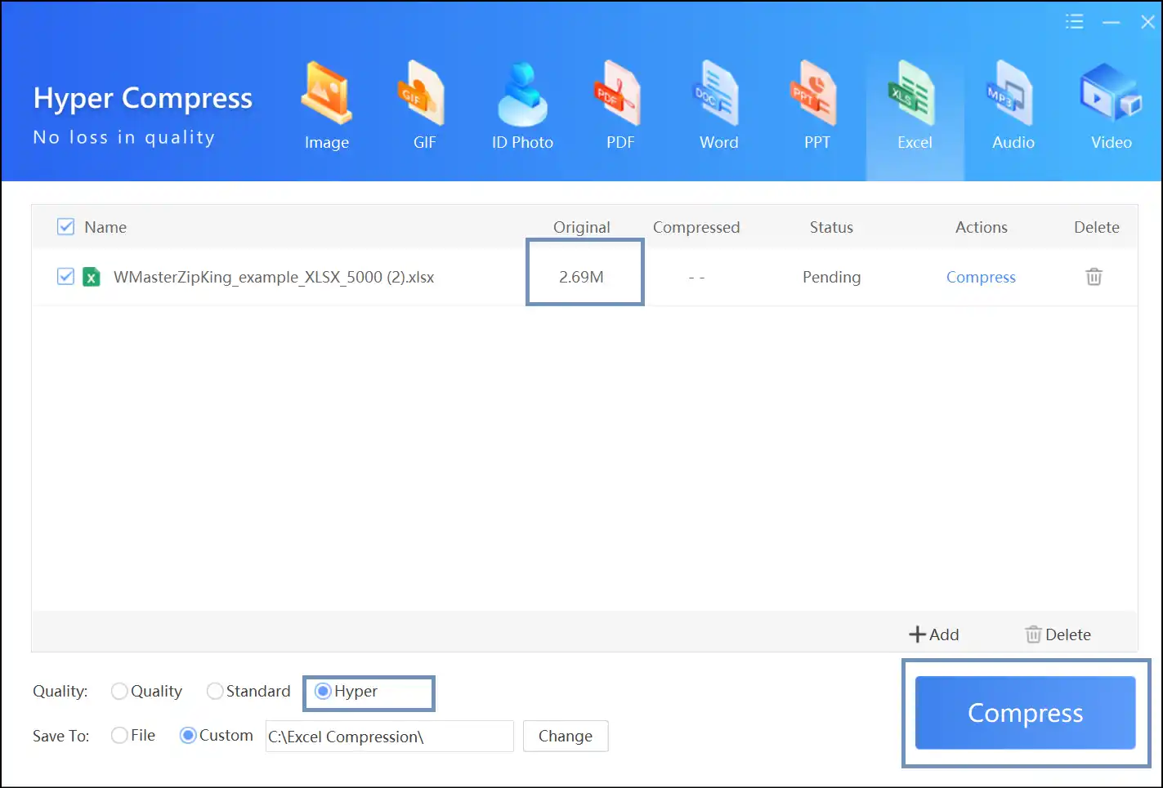Uncheck the WMasterZipKing xlsx file checkbox
Screen dimensions: 1163x788
66,276
